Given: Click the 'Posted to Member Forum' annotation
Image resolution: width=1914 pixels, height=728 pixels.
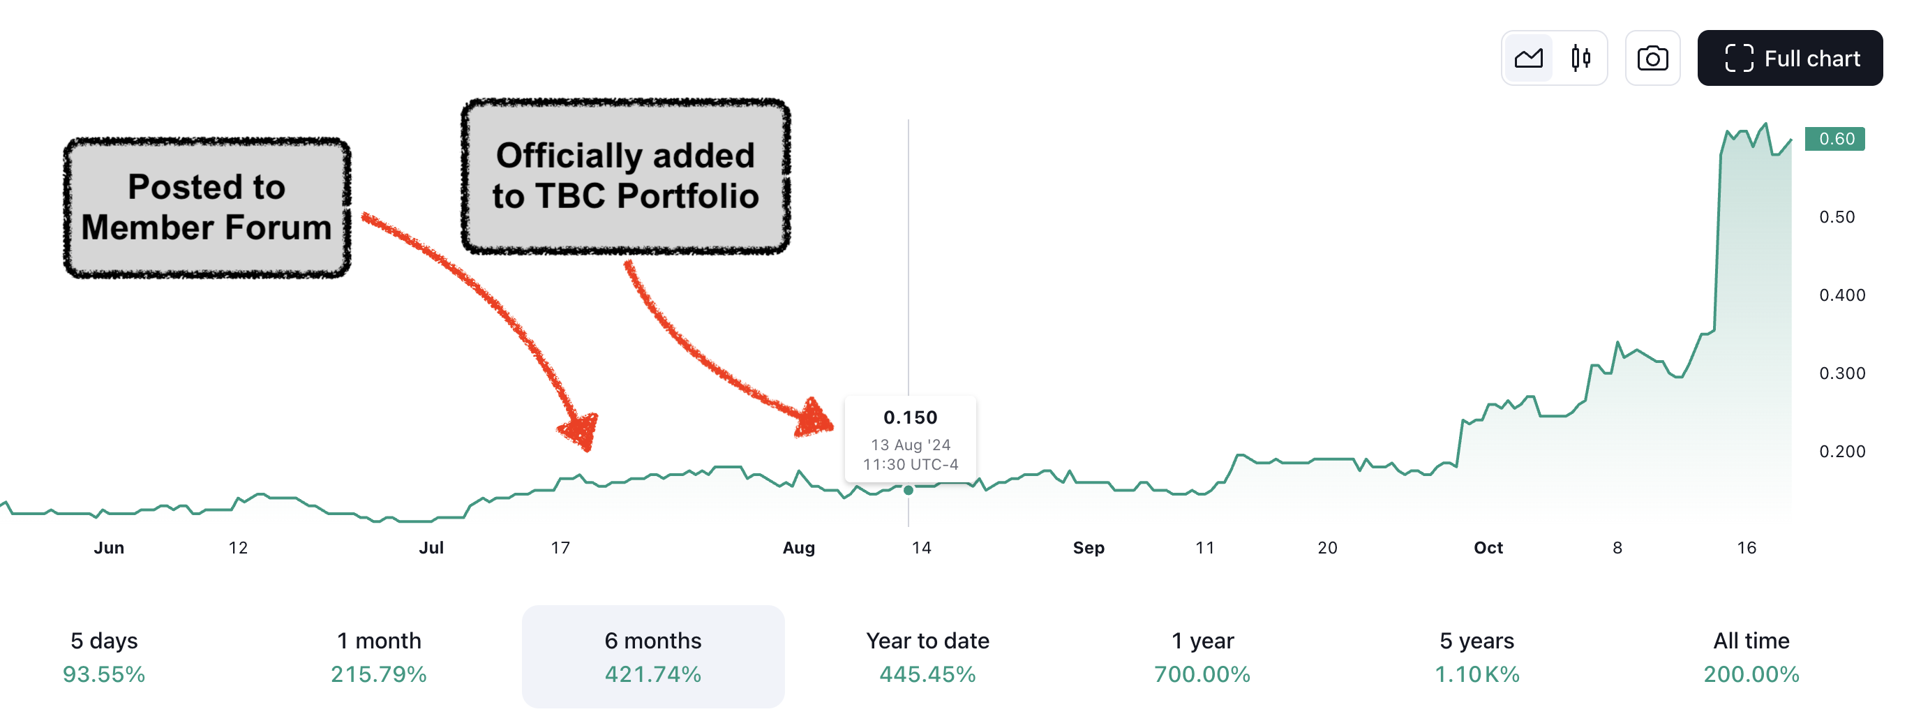Looking at the screenshot, I should pyautogui.click(x=207, y=207).
